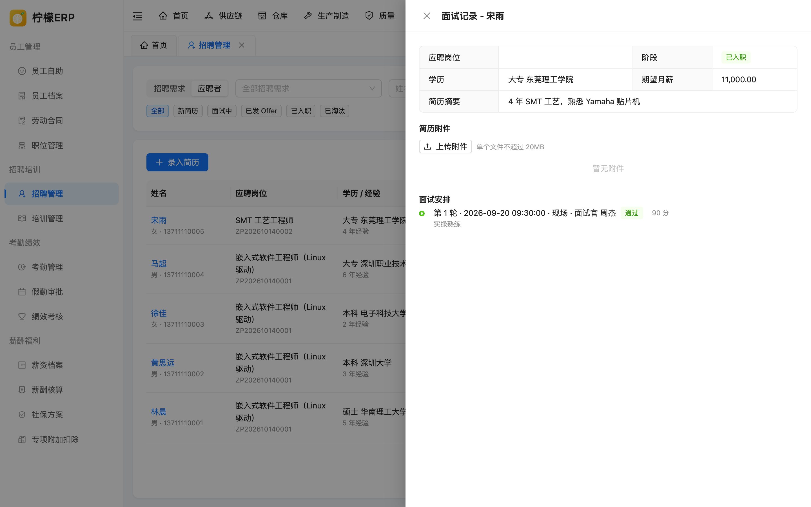
Task: Select the 应聘者 segment
Action: pyautogui.click(x=210, y=88)
